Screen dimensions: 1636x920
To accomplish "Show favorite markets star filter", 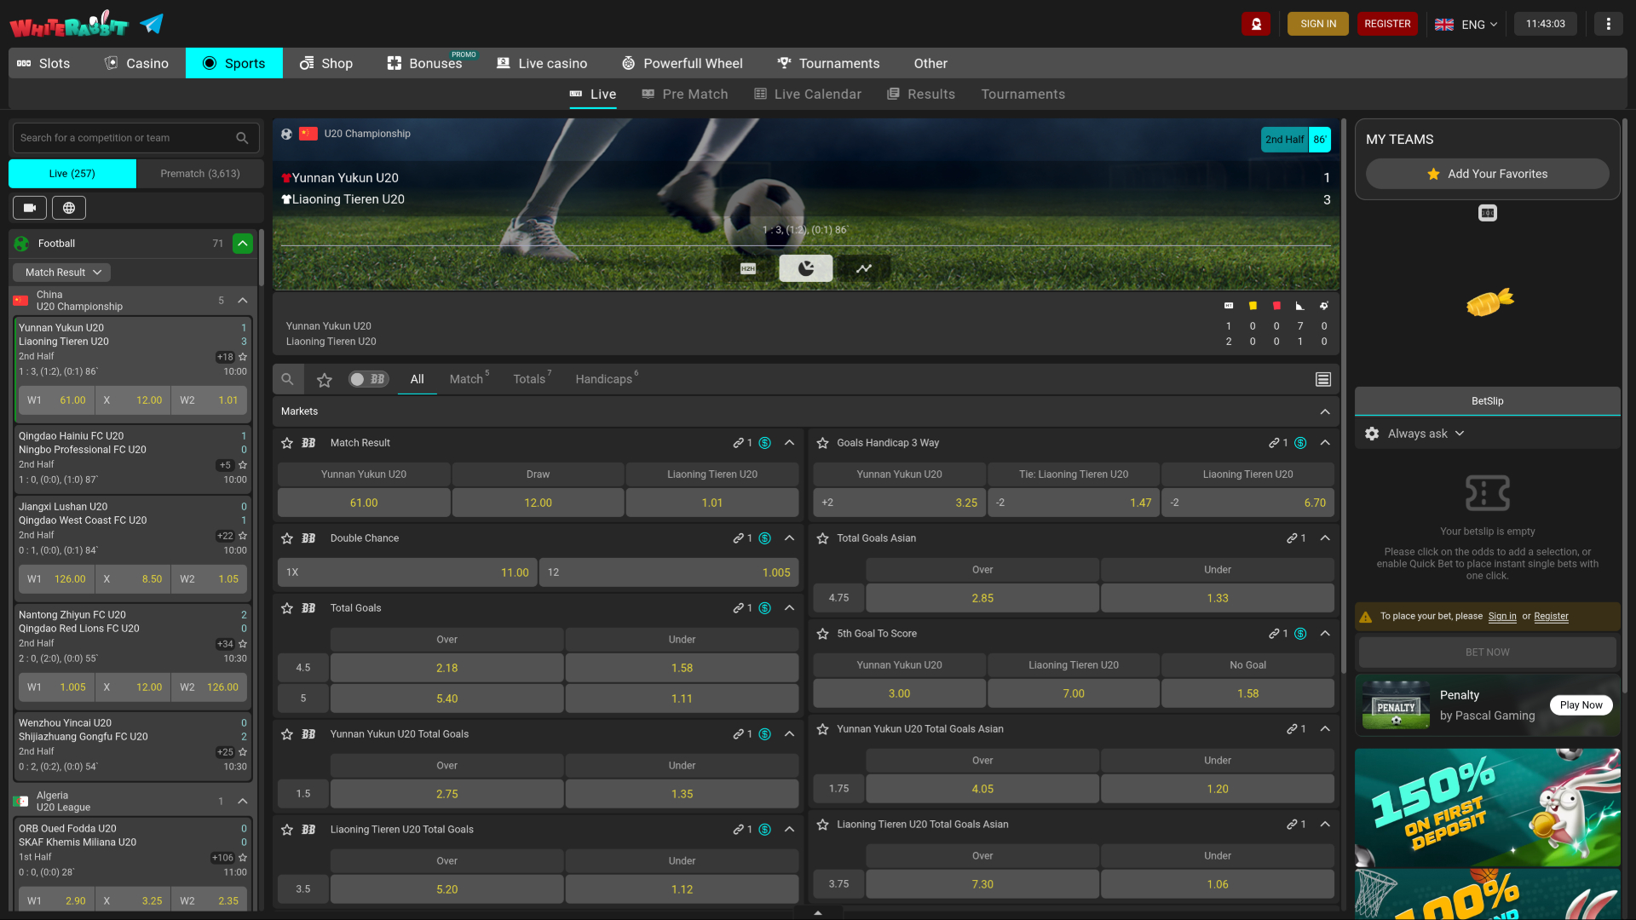I will (325, 380).
